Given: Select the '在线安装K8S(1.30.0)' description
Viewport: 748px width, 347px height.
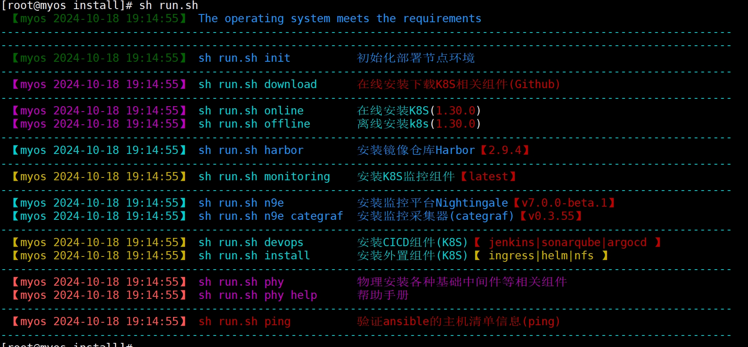Looking at the screenshot, I should tap(419, 111).
